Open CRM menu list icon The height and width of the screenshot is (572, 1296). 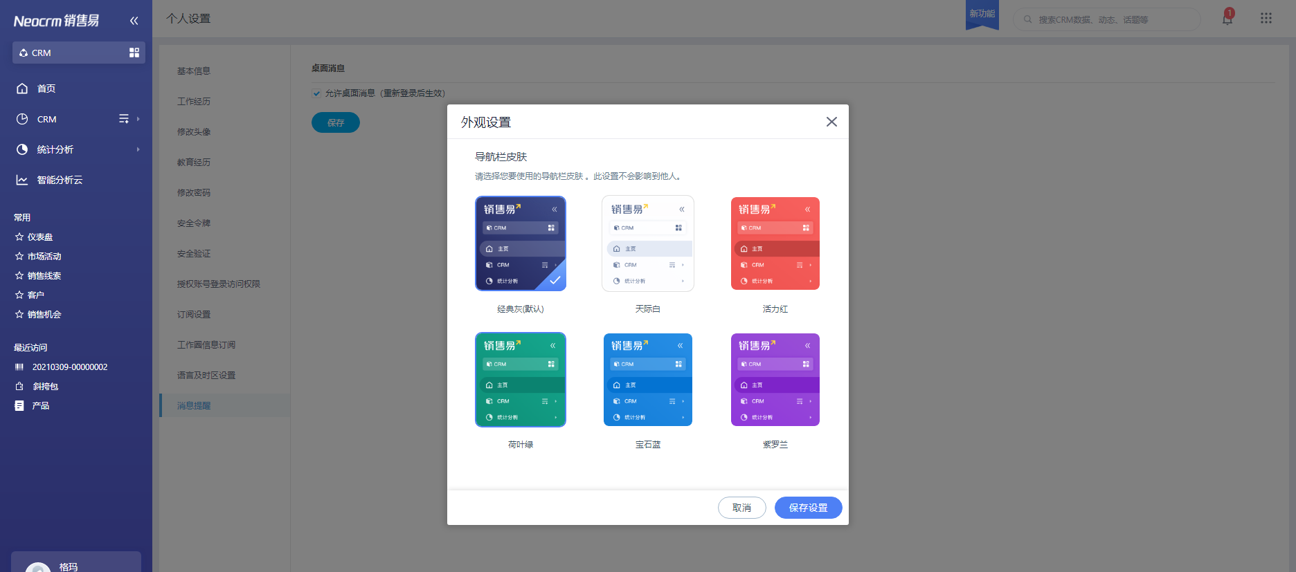(x=124, y=119)
